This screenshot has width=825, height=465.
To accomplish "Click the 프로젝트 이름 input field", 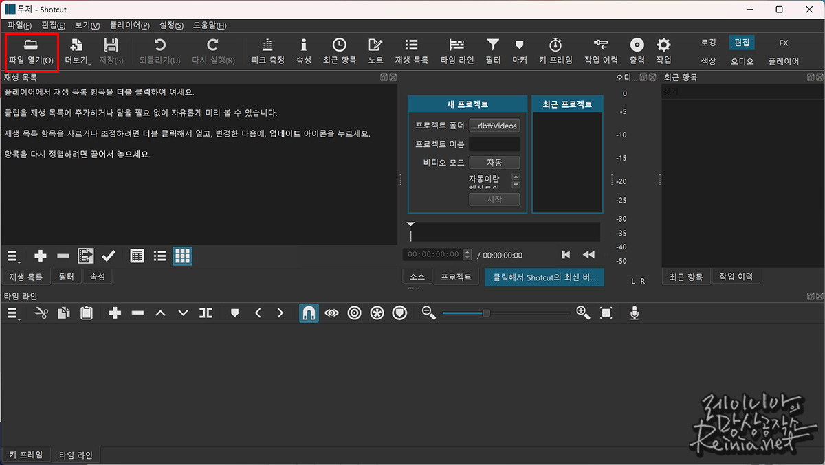I will click(x=494, y=144).
